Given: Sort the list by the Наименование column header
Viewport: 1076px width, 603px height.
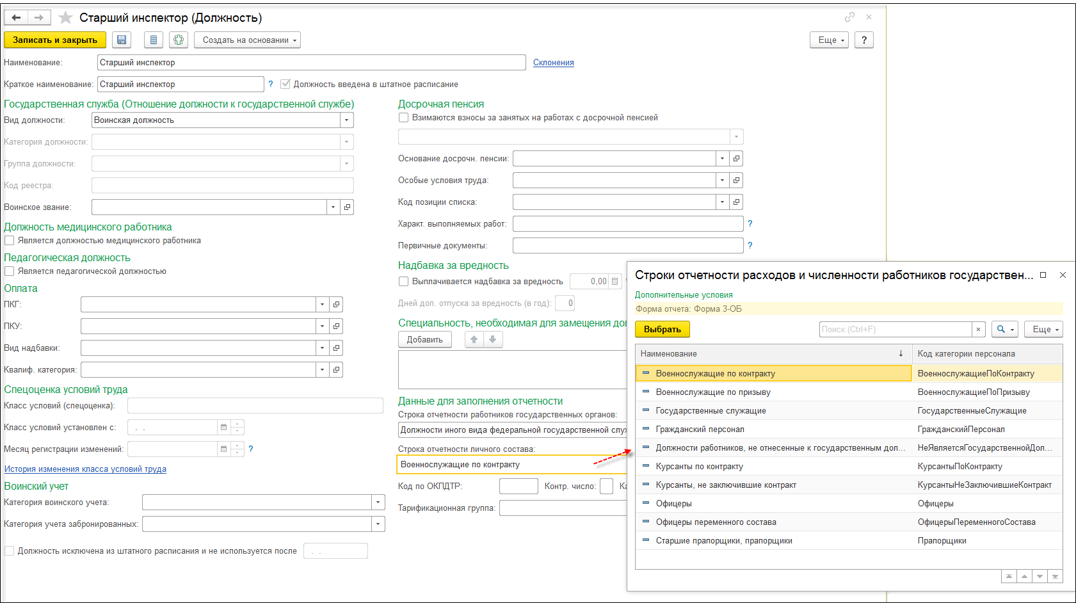Looking at the screenshot, I should point(773,353).
